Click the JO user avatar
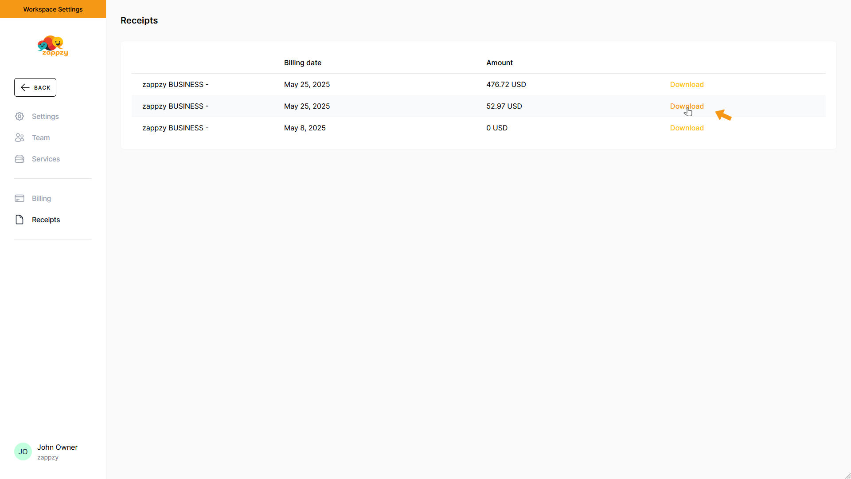 [x=23, y=452]
